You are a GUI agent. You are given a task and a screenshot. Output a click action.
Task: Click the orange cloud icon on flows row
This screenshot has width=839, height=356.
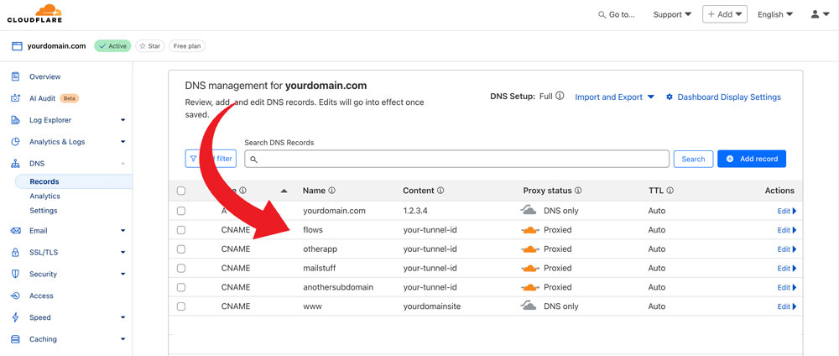529,230
